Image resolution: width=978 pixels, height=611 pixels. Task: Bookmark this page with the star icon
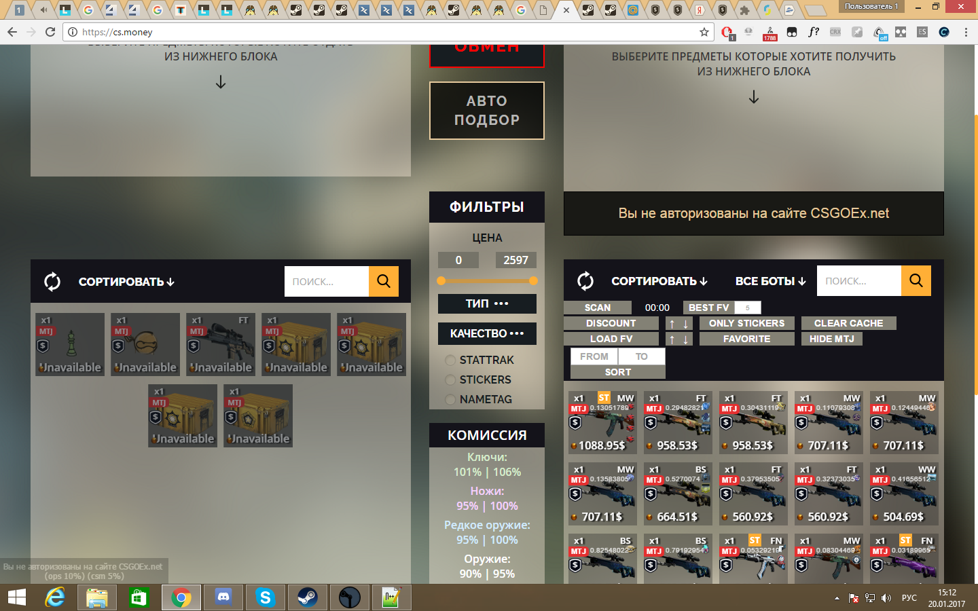pos(704,32)
